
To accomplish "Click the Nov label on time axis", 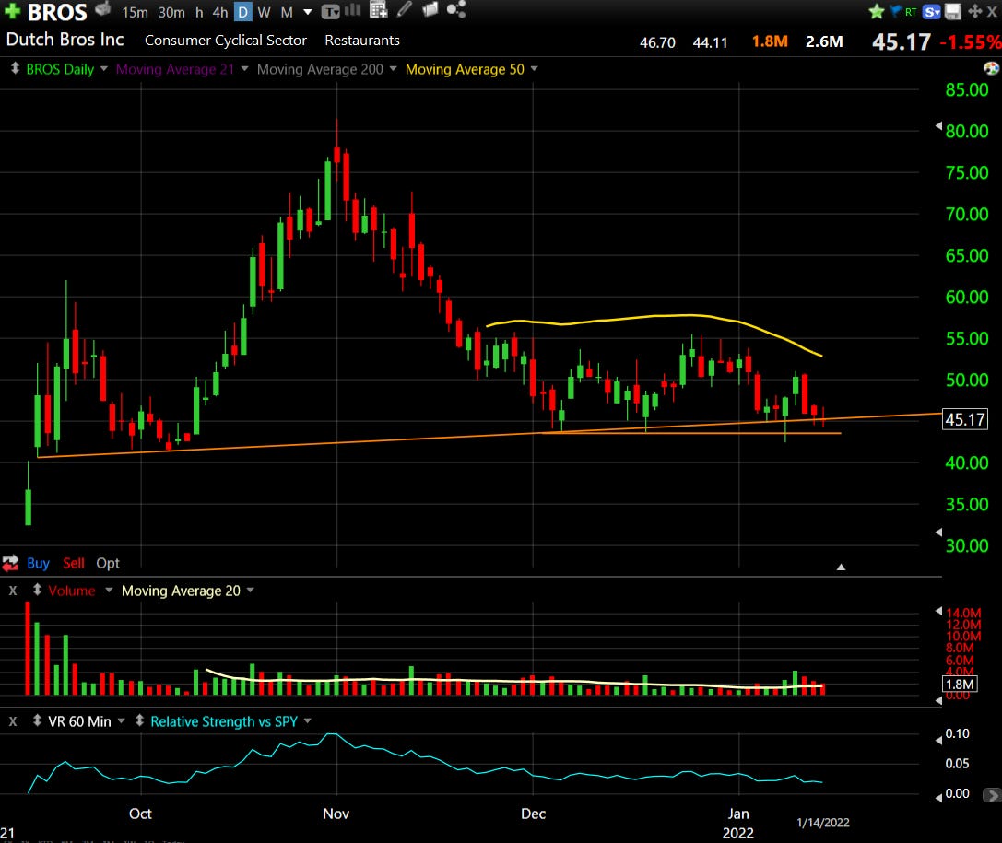I will (336, 814).
